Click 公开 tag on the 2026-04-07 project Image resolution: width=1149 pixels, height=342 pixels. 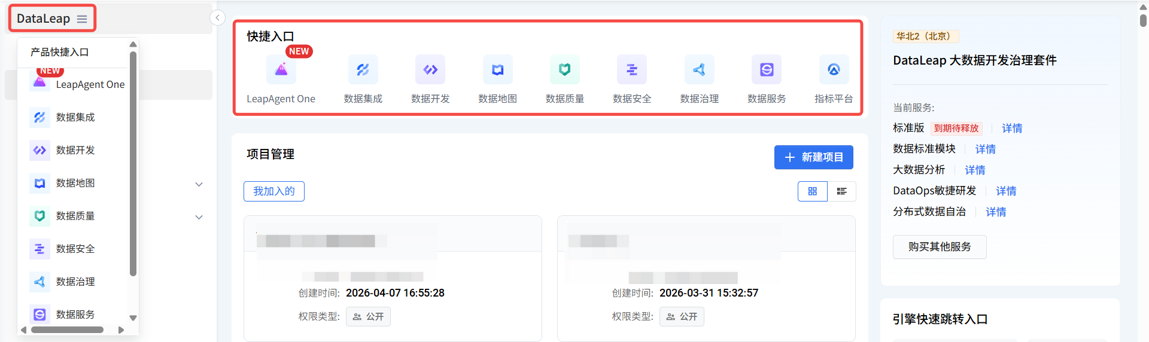click(x=368, y=316)
